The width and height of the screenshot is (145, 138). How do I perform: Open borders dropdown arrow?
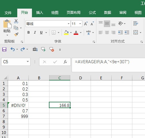click(58, 32)
